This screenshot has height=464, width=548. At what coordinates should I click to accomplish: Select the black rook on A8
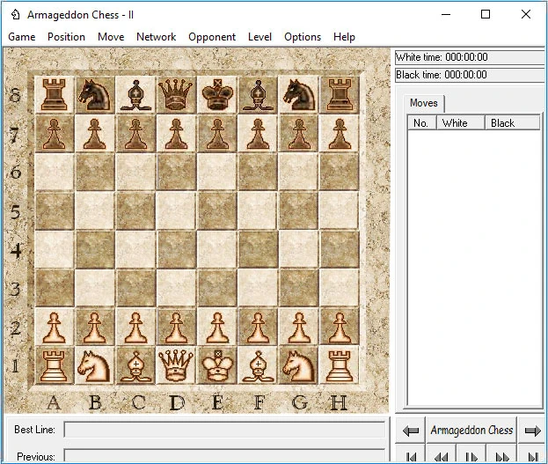55,94
